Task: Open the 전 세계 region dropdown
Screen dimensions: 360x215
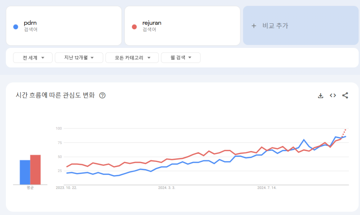Action: [x=33, y=58]
